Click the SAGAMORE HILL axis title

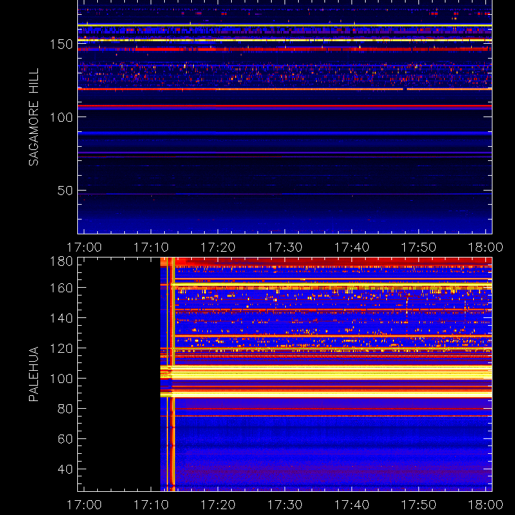pyautogui.click(x=33, y=117)
